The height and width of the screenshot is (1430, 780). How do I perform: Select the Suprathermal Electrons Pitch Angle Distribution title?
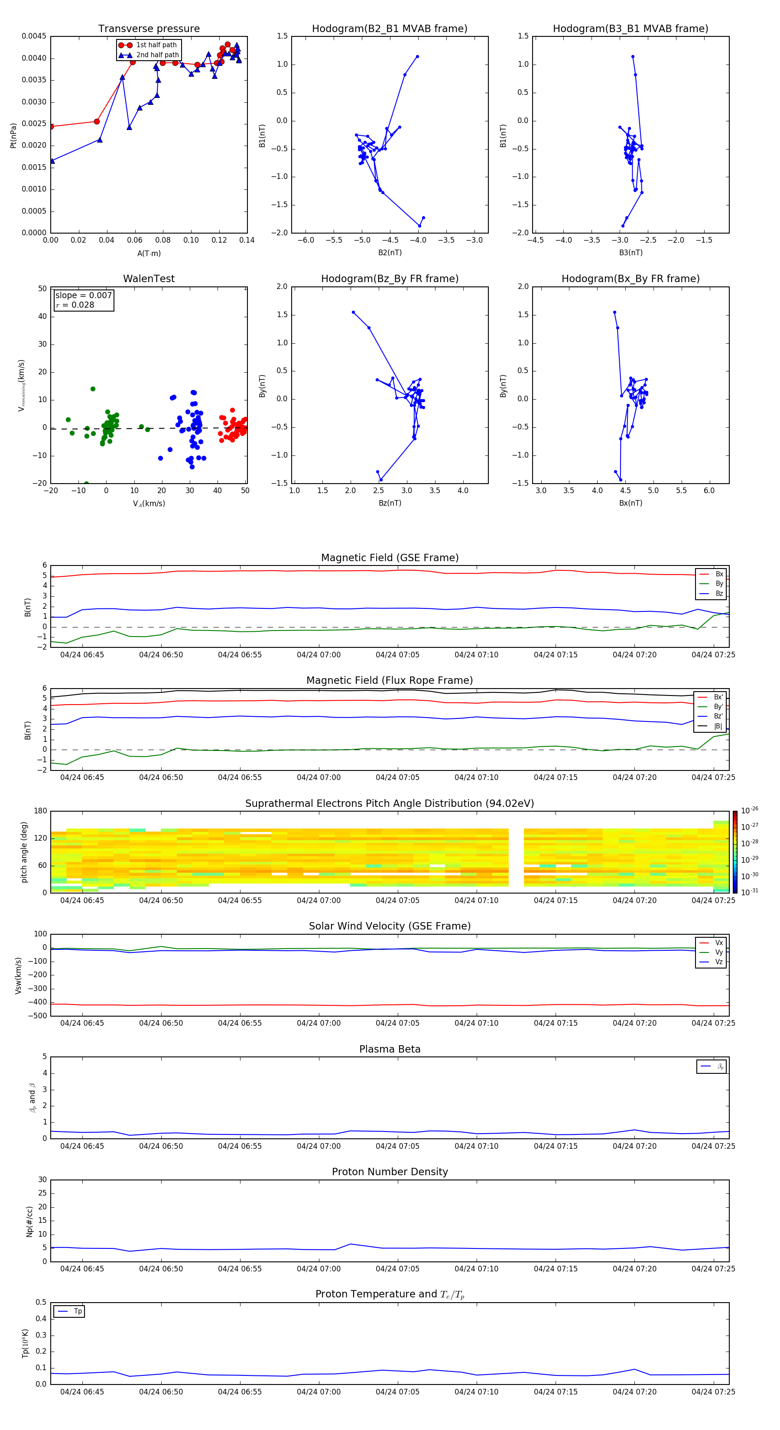[390, 803]
